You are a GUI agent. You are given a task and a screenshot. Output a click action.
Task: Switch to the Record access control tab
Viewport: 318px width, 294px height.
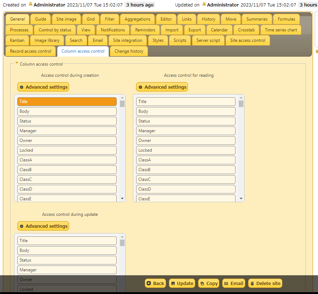coord(30,51)
